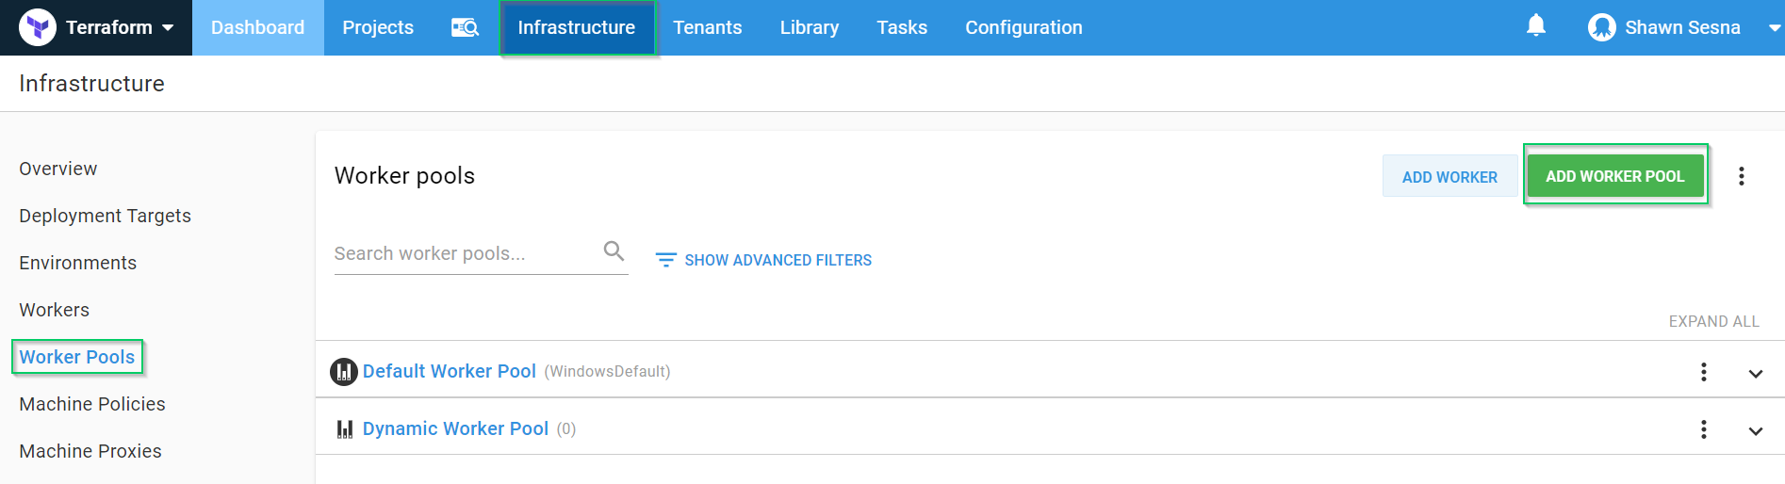Click the search magnifier icon for worker pools
Viewport: 1785px width, 484px height.
click(614, 250)
